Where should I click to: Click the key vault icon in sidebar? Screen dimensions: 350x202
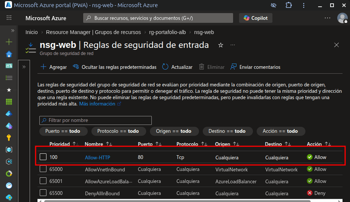click(x=9, y=138)
